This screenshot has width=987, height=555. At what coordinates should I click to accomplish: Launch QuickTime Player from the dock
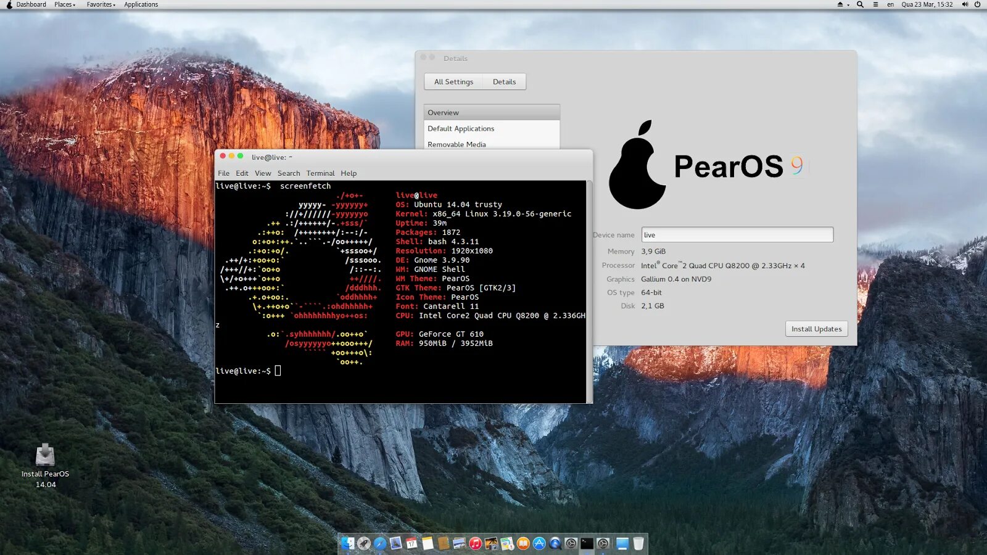pos(555,544)
